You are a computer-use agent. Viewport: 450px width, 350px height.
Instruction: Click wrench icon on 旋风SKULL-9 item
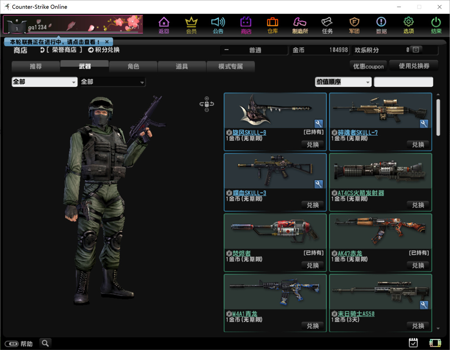click(x=319, y=124)
